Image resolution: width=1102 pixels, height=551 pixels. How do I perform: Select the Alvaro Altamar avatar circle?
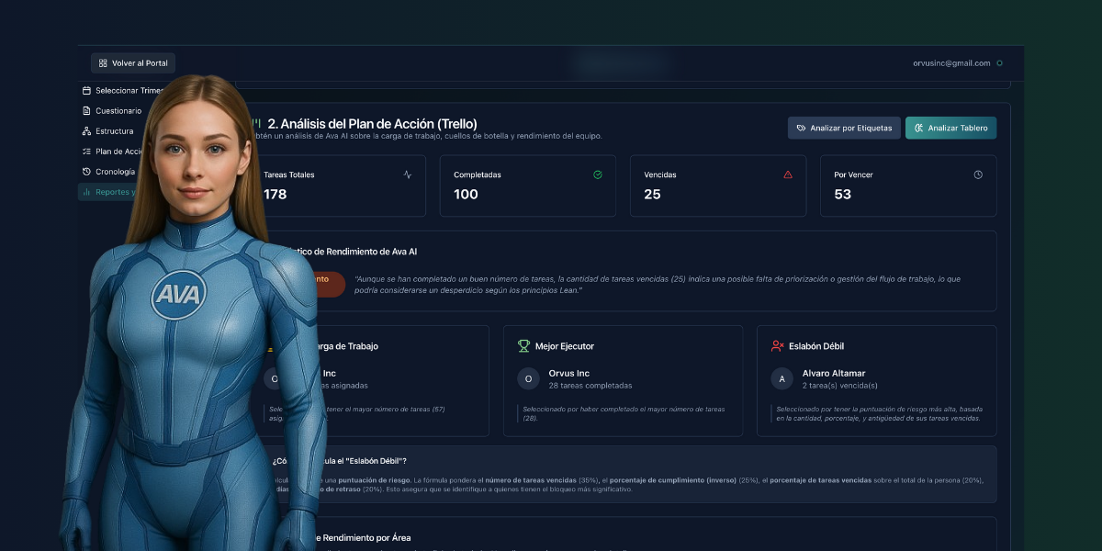pyautogui.click(x=782, y=379)
